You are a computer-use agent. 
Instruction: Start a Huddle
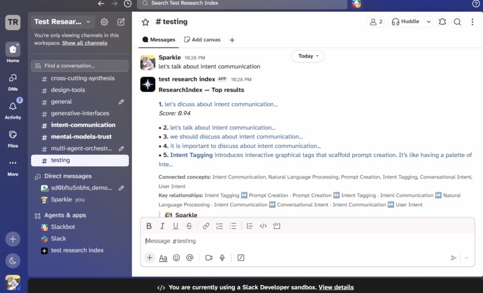[x=405, y=22]
